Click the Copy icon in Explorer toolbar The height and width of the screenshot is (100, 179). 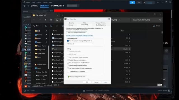(x=51, y=26)
